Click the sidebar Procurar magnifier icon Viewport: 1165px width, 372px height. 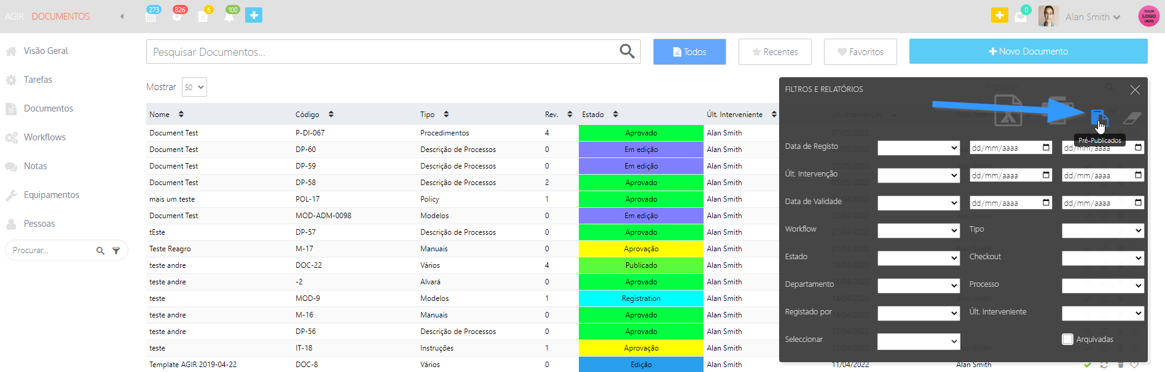(x=100, y=251)
